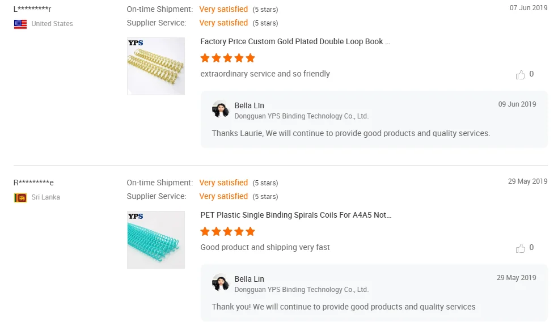Viewport: 558px width, 322px height.
Task: Click Bella Lin's avatar in 29 May reply
Action: [x=221, y=282]
